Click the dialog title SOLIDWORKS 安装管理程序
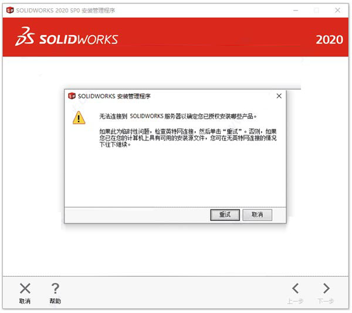This screenshot has height=313, width=352. pos(114,96)
